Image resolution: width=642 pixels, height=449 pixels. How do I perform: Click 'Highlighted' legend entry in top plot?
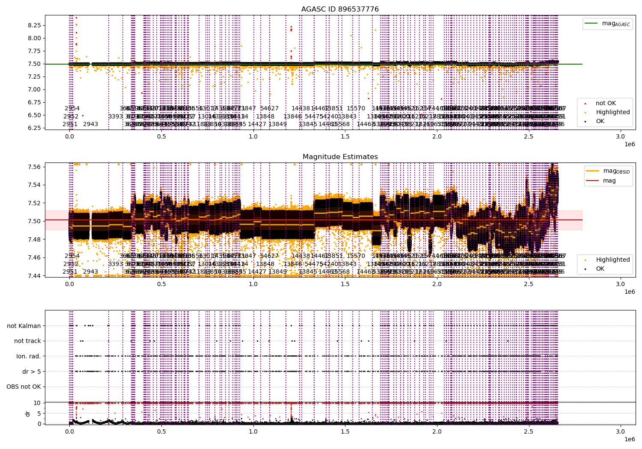(613, 112)
